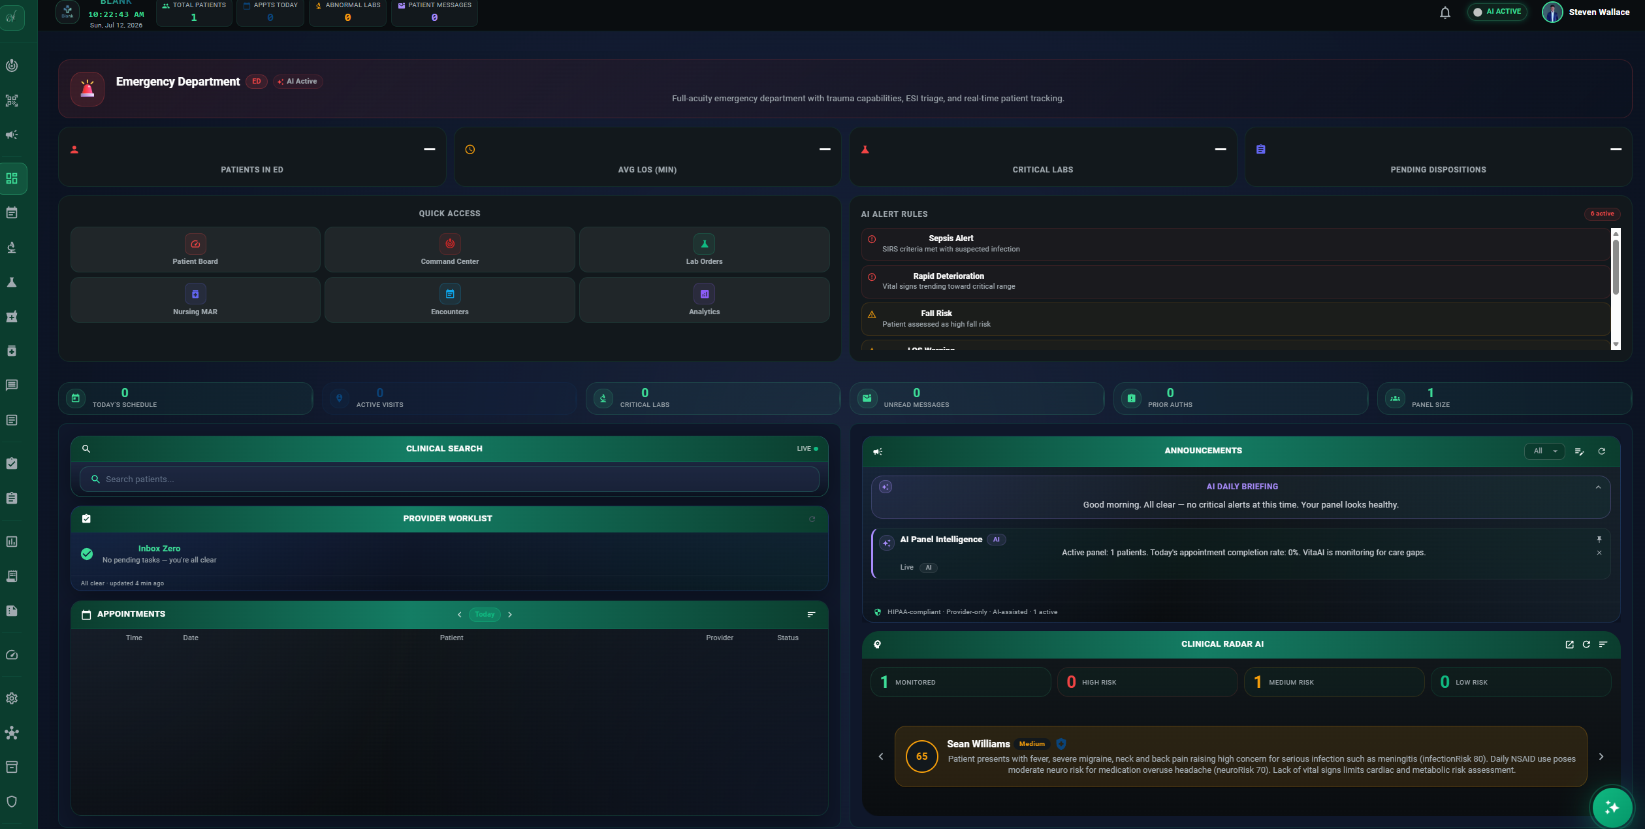
Task: Go to previous day in Appointments
Action: pos(460,615)
